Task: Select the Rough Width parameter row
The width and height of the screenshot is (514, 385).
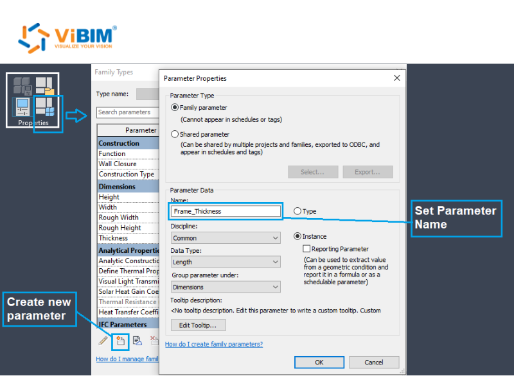Action: pyautogui.click(x=128, y=218)
